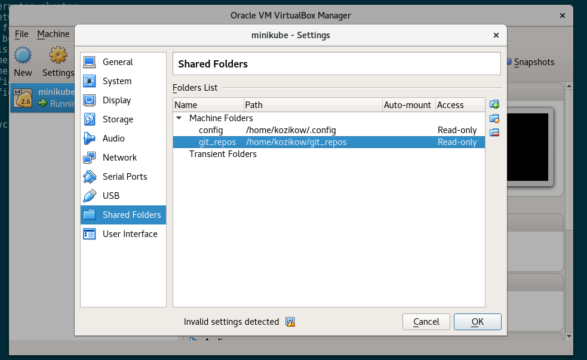Open the Machine menu

click(x=53, y=34)
